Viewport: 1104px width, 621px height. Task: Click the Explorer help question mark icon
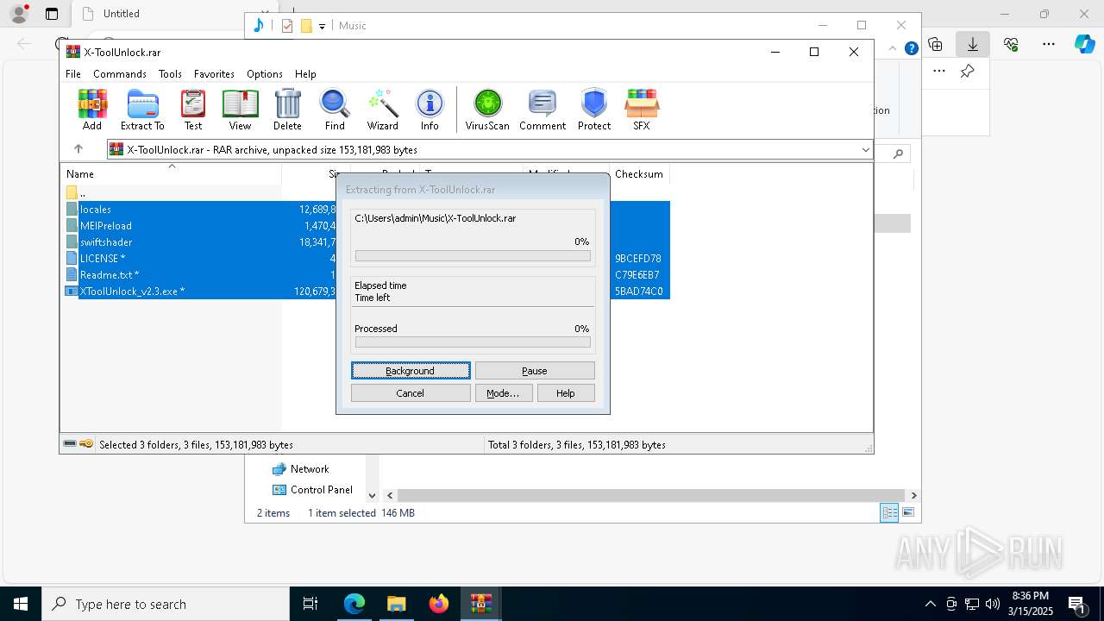tap(911, 48)
